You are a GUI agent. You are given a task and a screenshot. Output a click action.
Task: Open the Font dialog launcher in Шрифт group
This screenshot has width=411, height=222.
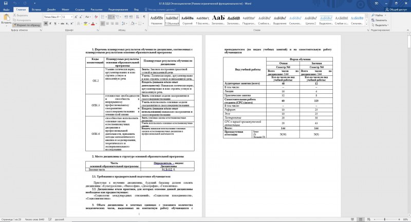pos(98,30)
